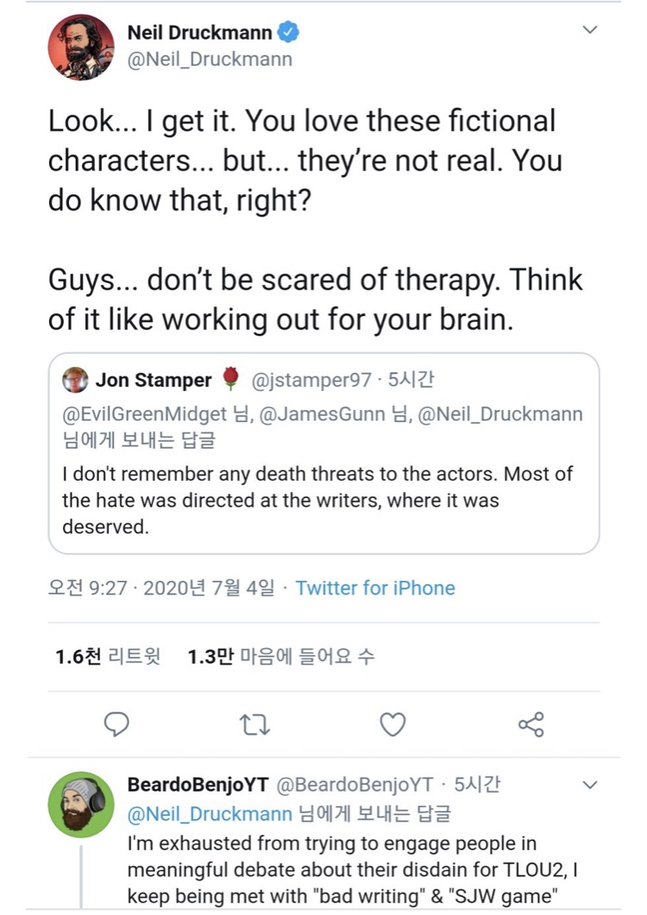
Task: Click @JamesGunn mention in quoted tweet
Action: point(322,414)
